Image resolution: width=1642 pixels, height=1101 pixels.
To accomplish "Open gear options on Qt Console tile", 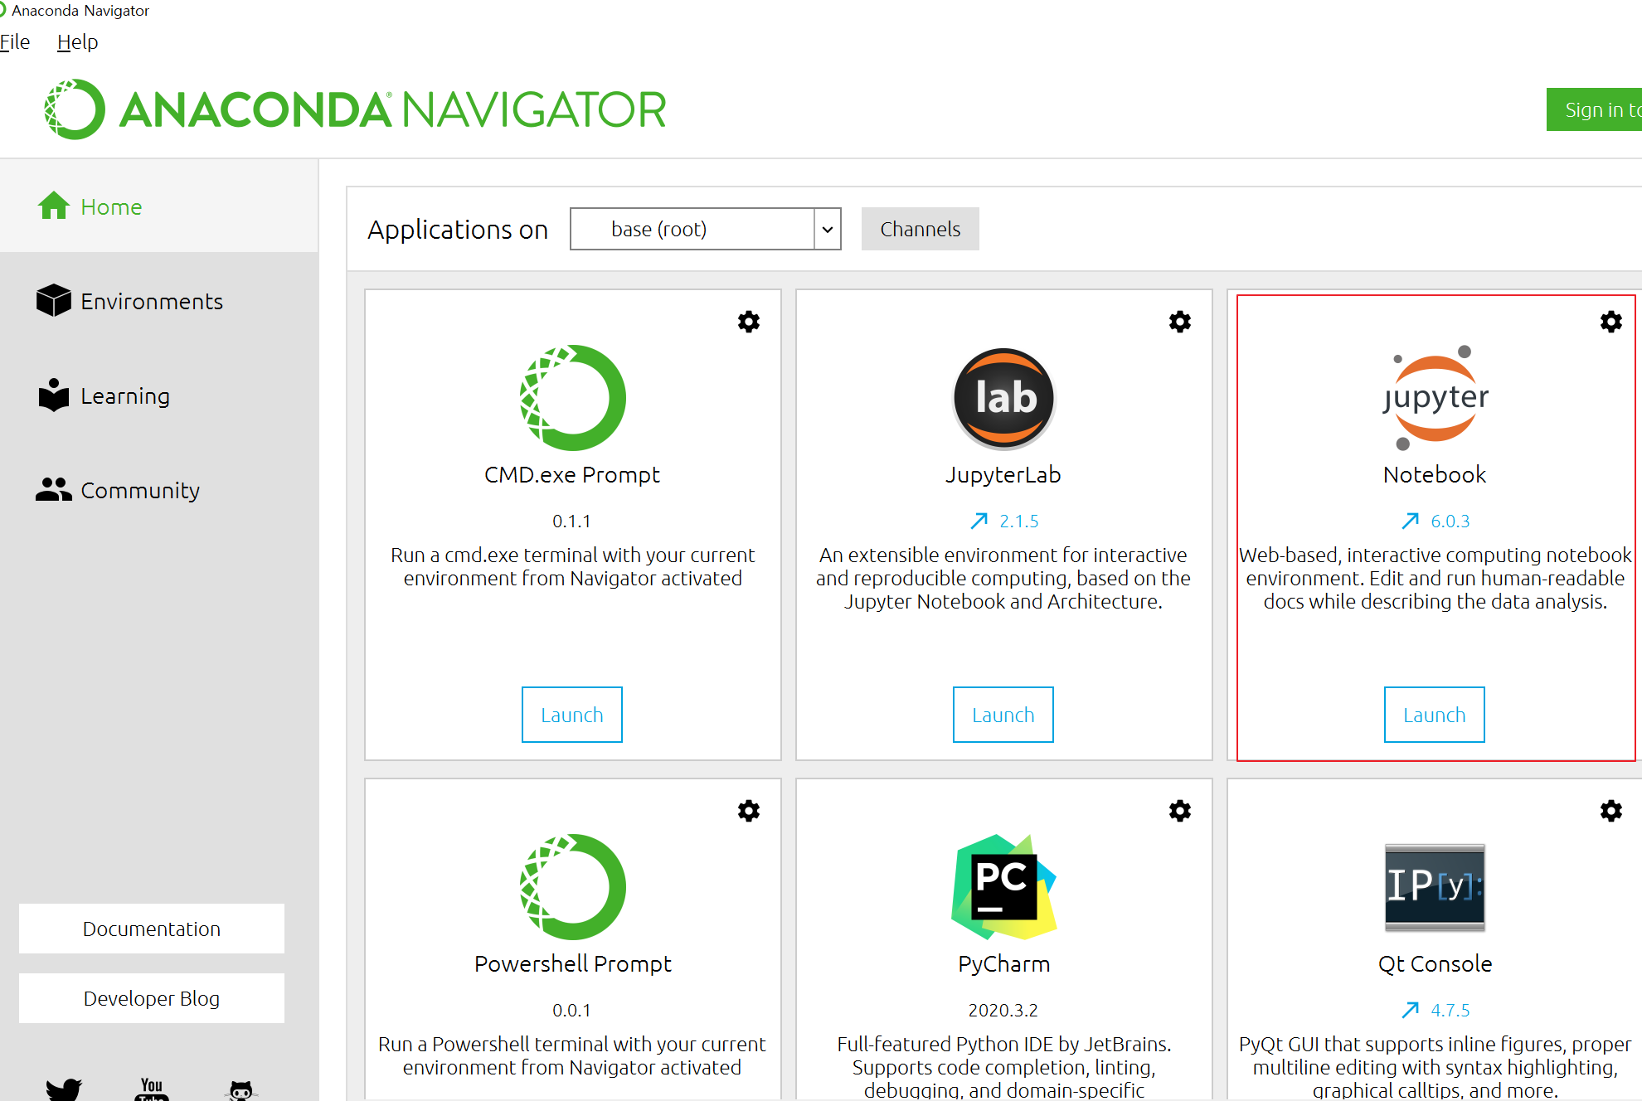I will point(1610,811).
